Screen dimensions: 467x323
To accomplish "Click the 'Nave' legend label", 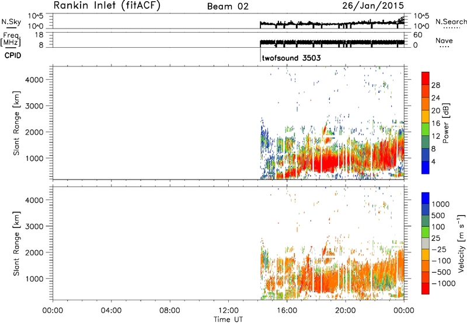I will (x=444, y=40).
